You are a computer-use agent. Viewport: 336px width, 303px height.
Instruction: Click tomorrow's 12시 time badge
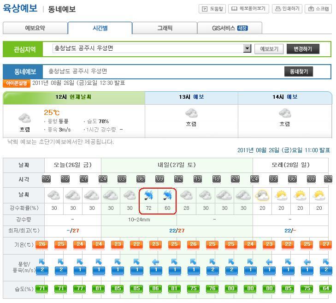coord(178,179)
